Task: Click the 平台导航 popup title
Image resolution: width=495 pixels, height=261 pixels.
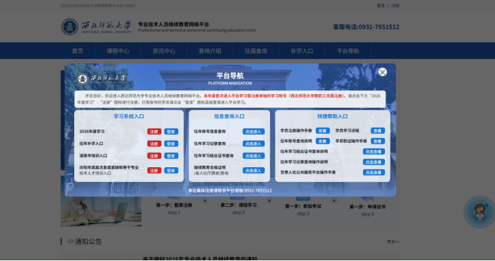Action: click(230, 75)
